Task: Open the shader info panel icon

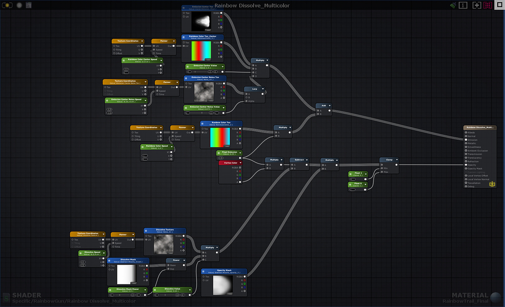Action: 463,5
